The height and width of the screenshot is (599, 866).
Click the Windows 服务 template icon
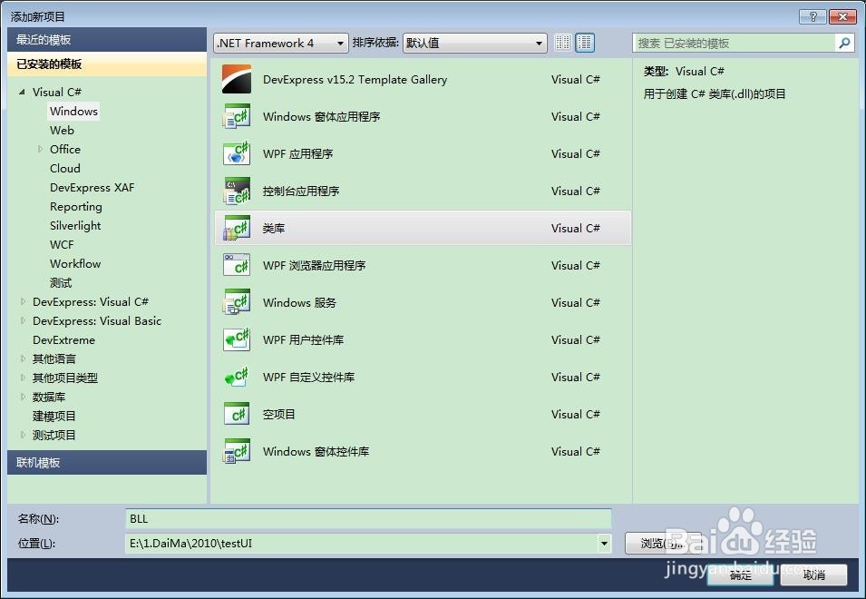coord(237,303)
